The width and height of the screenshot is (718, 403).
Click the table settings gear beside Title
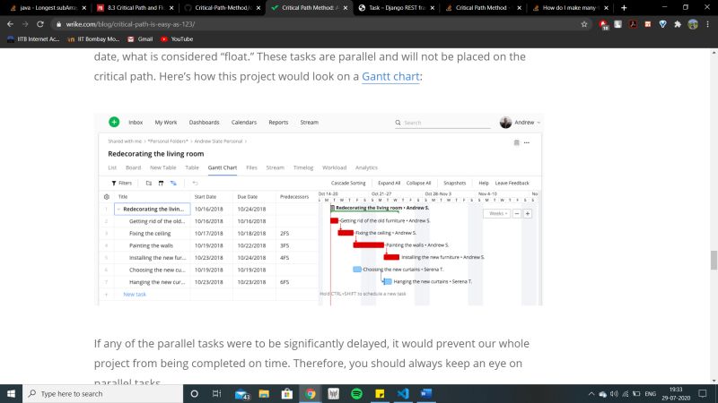107,197
